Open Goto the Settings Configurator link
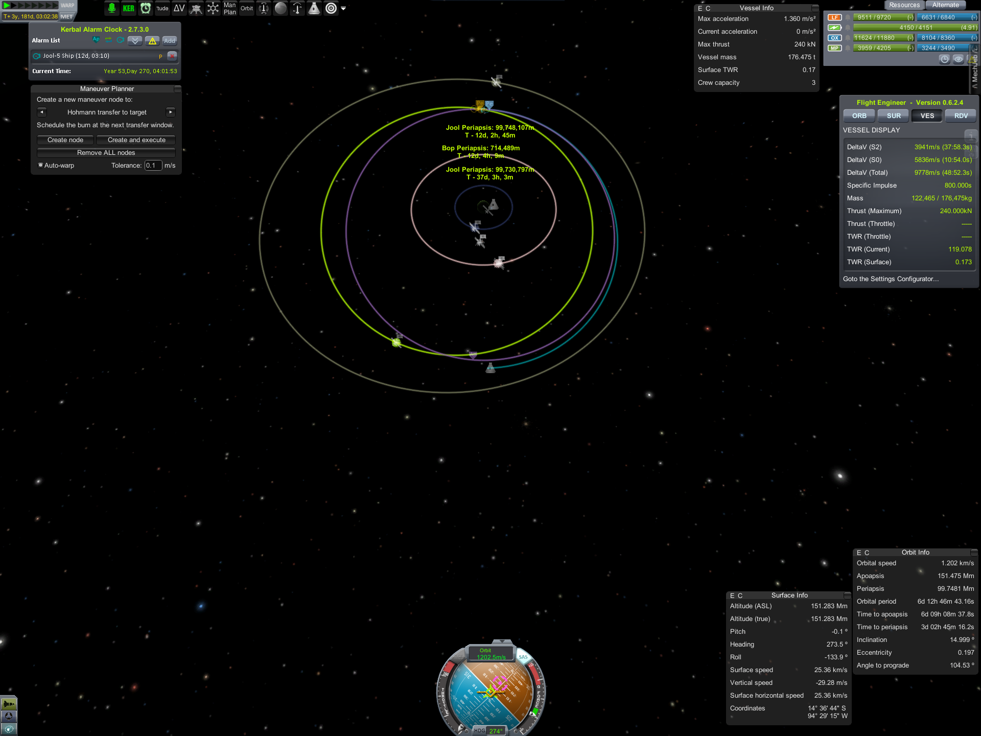 point(891,279)
